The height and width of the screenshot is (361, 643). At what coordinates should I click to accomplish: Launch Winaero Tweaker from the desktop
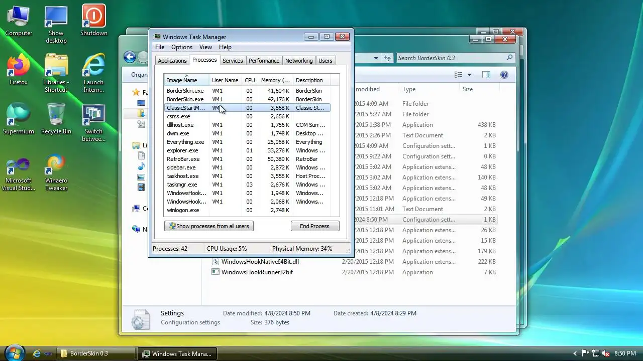[x=56, y=172]
